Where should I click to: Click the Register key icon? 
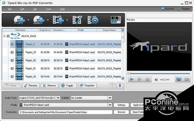179,9
